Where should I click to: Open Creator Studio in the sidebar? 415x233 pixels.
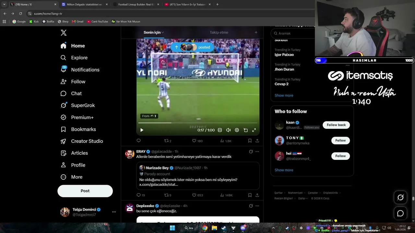pos(82,141)
